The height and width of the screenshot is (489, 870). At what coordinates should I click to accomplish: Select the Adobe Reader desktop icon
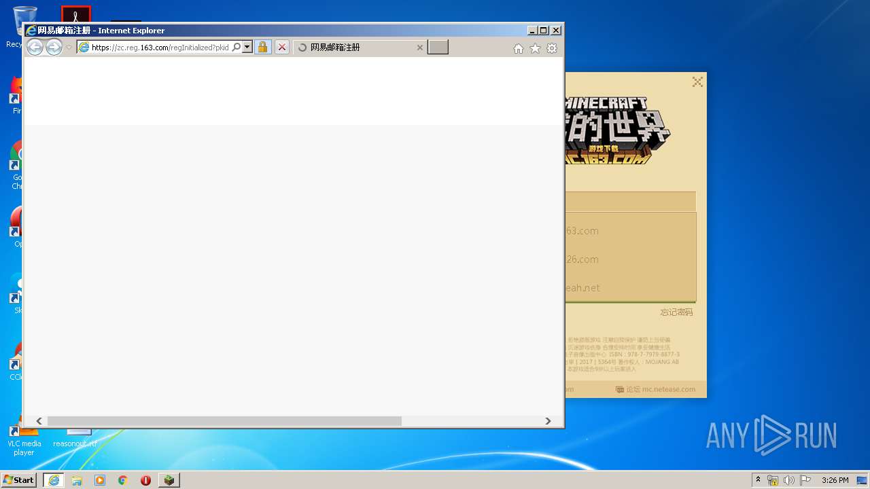click(75, 14)
